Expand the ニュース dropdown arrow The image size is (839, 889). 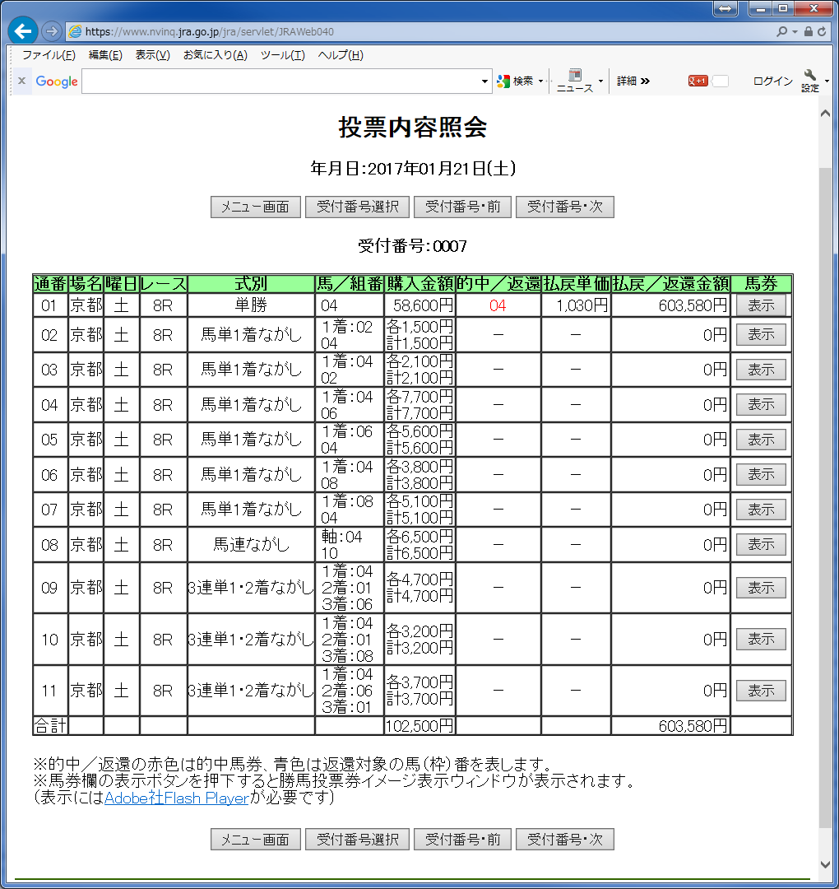pyautogui.click(x=600, y=81)
